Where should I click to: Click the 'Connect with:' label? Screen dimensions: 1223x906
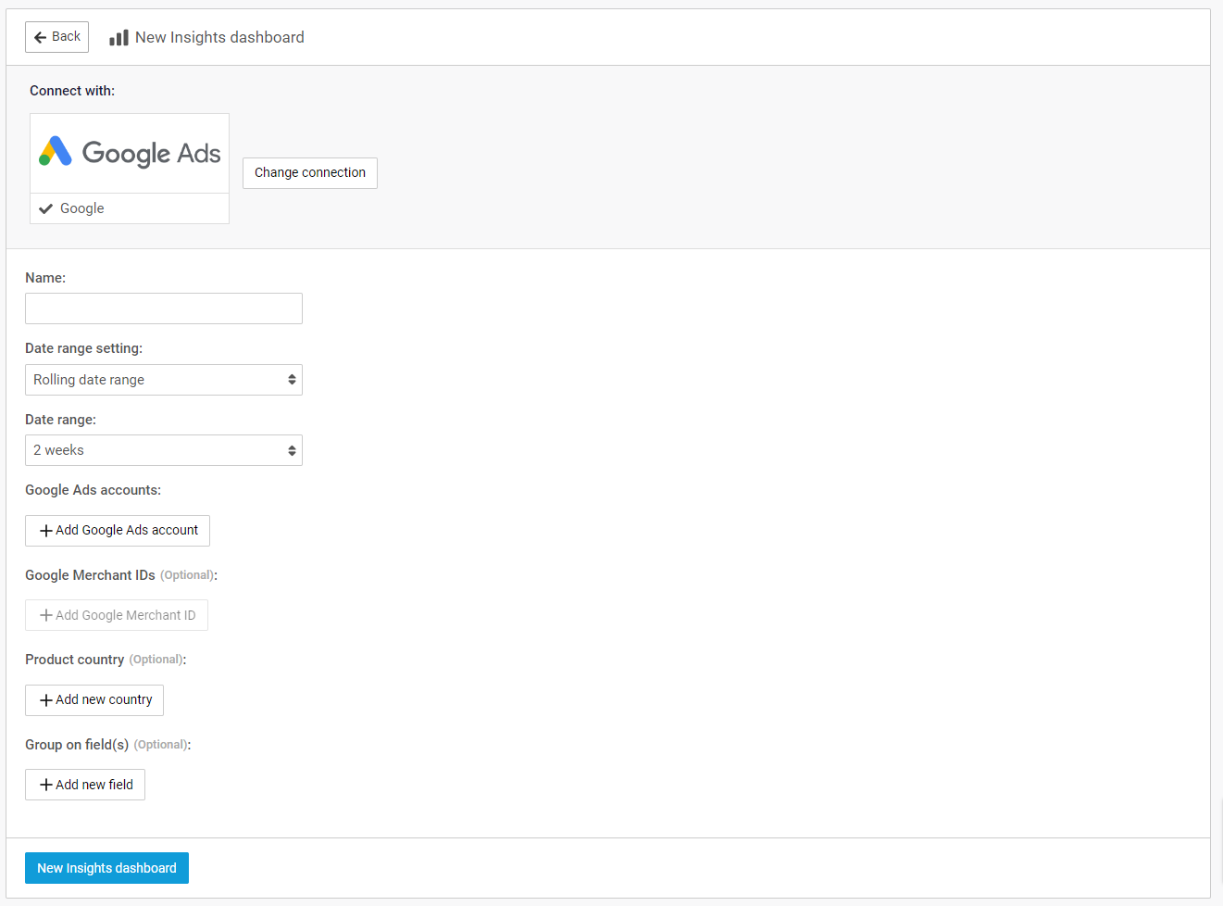pyautogui.click(x=72, y=91)
